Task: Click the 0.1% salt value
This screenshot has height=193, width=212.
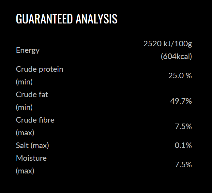Action: [183, 145]
